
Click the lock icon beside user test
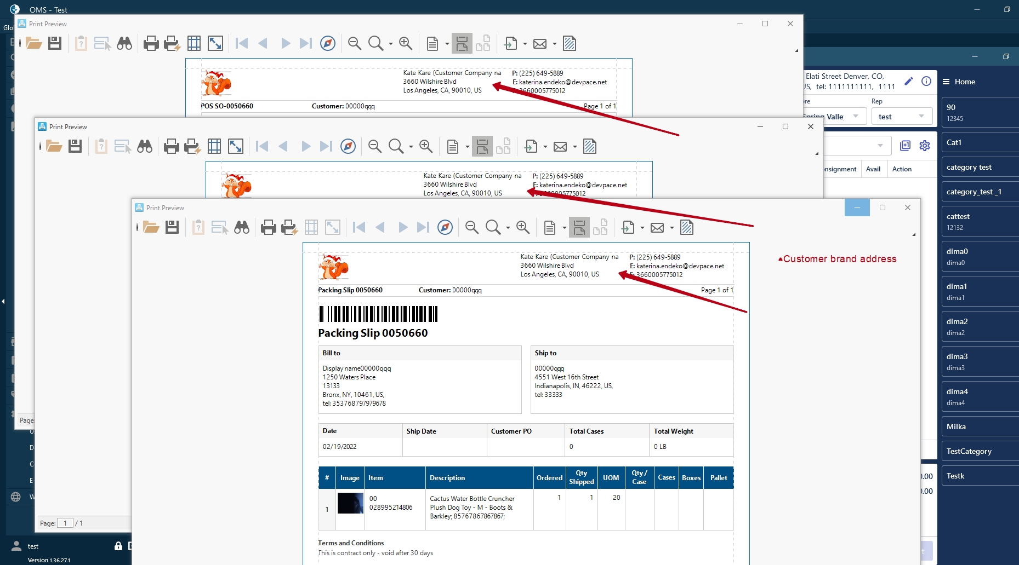tap(118, 546)
